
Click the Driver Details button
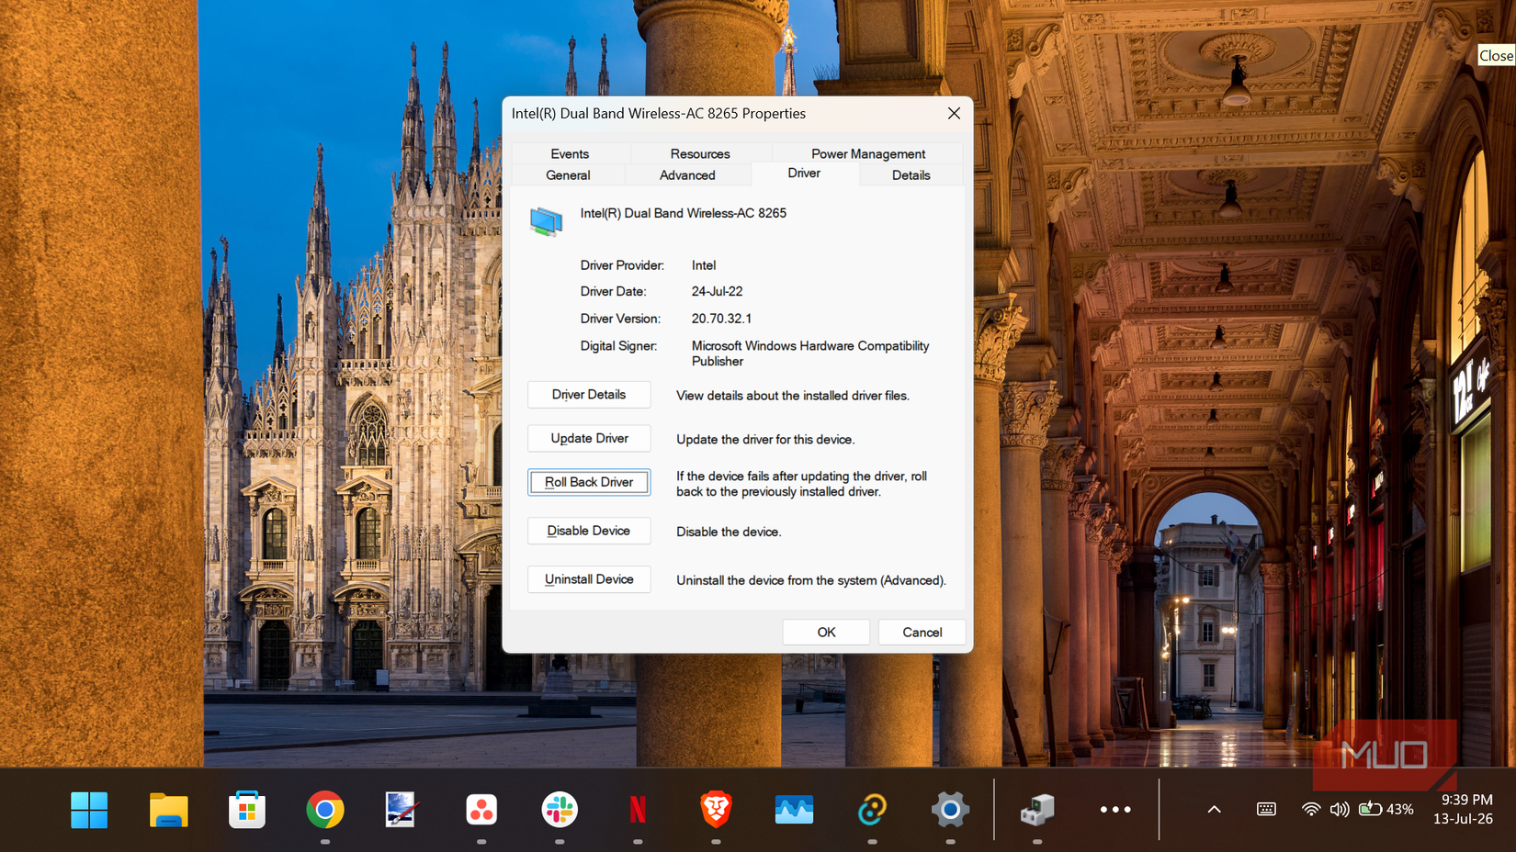589,395
